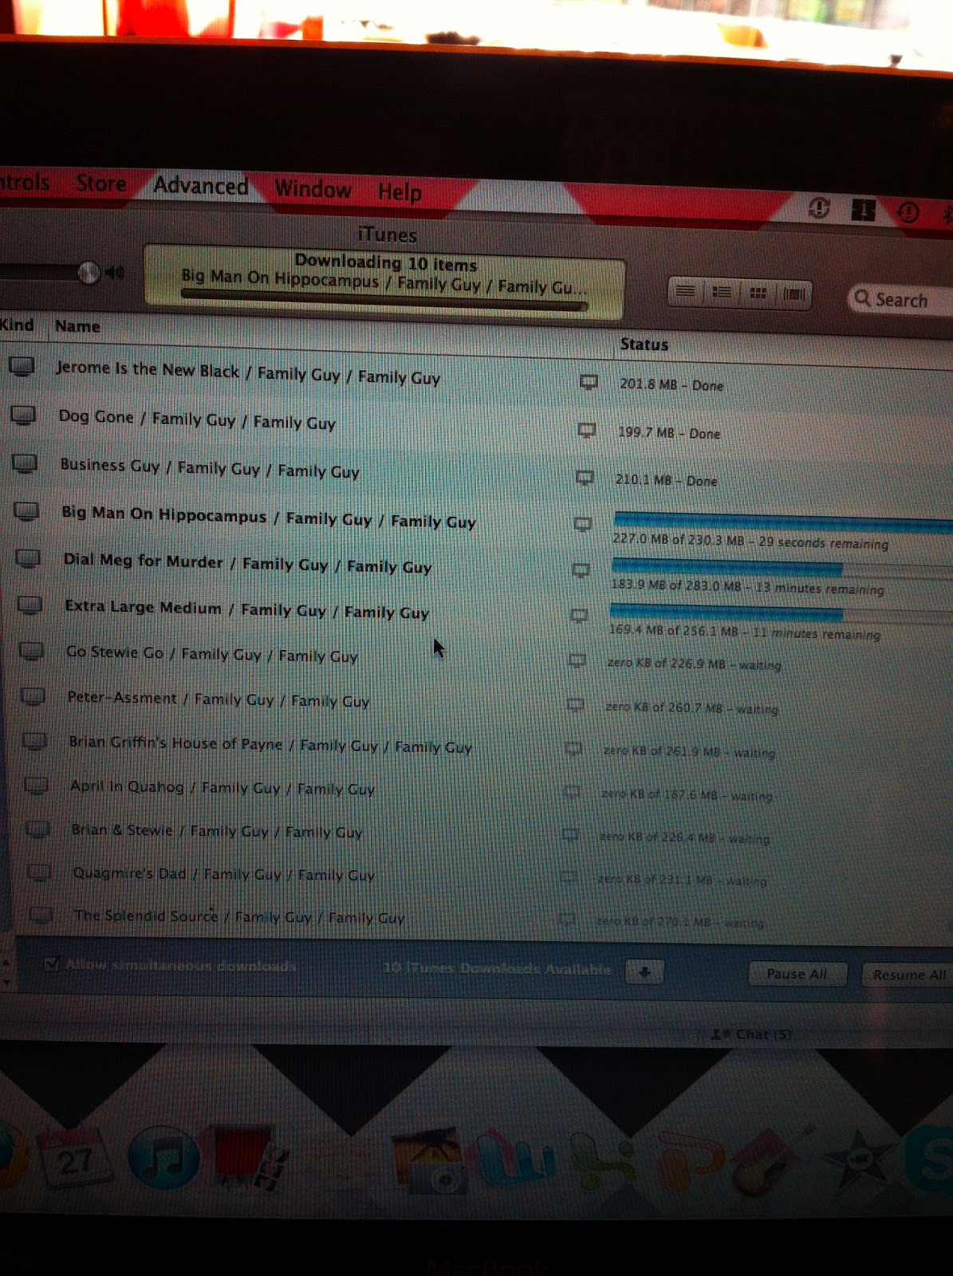This screenshot has height=1276, width=953.
Task: Sort by the Name column header
Action: tap(77, 326)
